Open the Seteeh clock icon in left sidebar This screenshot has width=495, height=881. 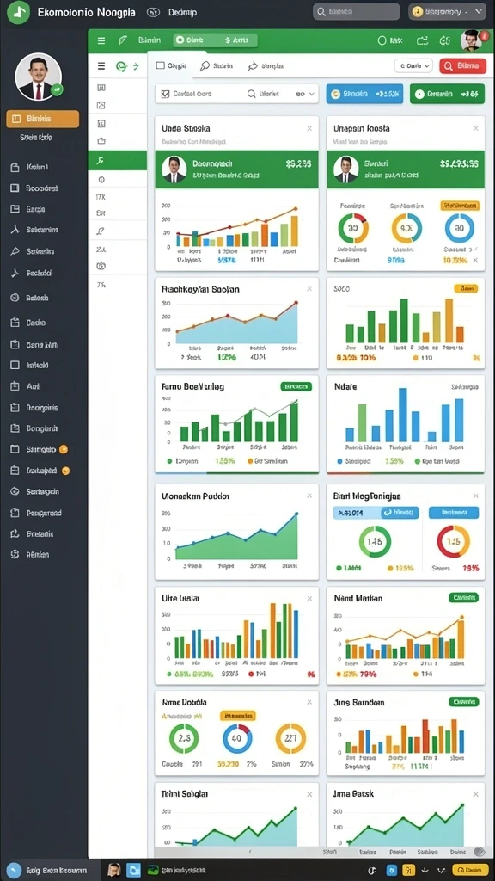click(15, 298)
